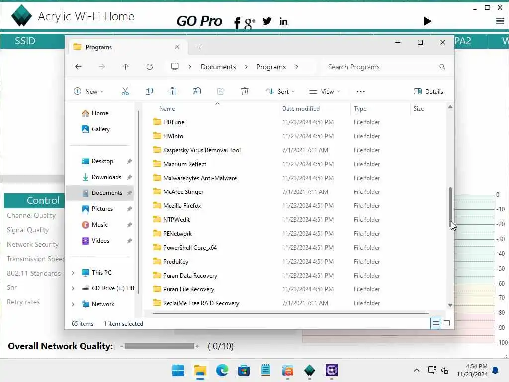The width and height of the screenshot is (509, 382).
Task: Add a new Explorer tab
Action: click(199, 47)
